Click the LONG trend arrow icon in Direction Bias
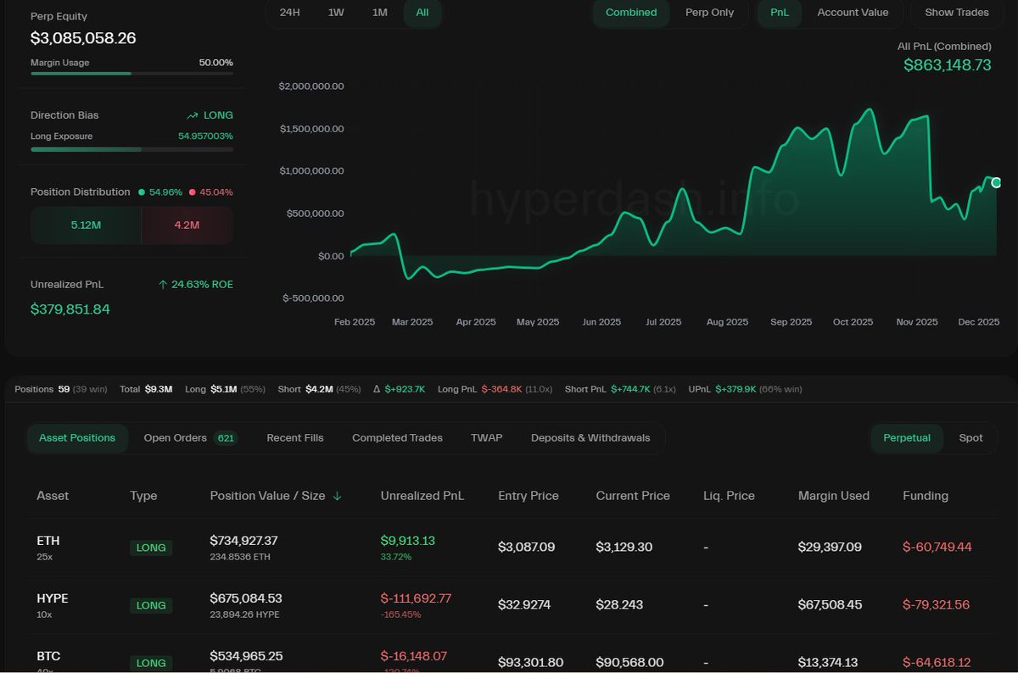 pyautogui.click(x=193, y=115)
